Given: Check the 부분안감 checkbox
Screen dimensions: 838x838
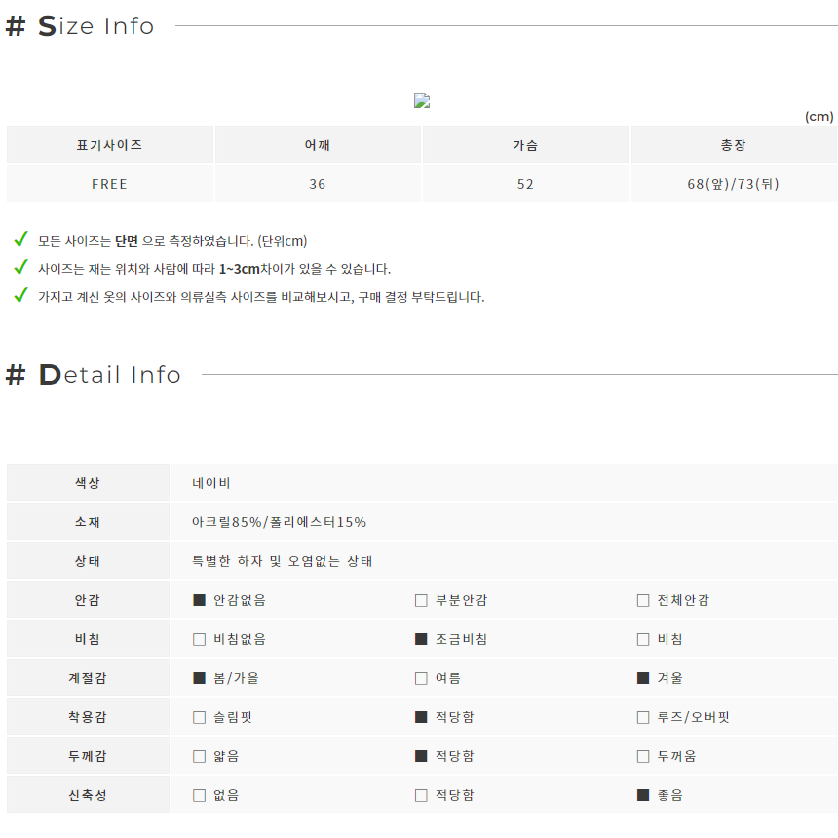Looking at the screenshot, I should 421,600.
